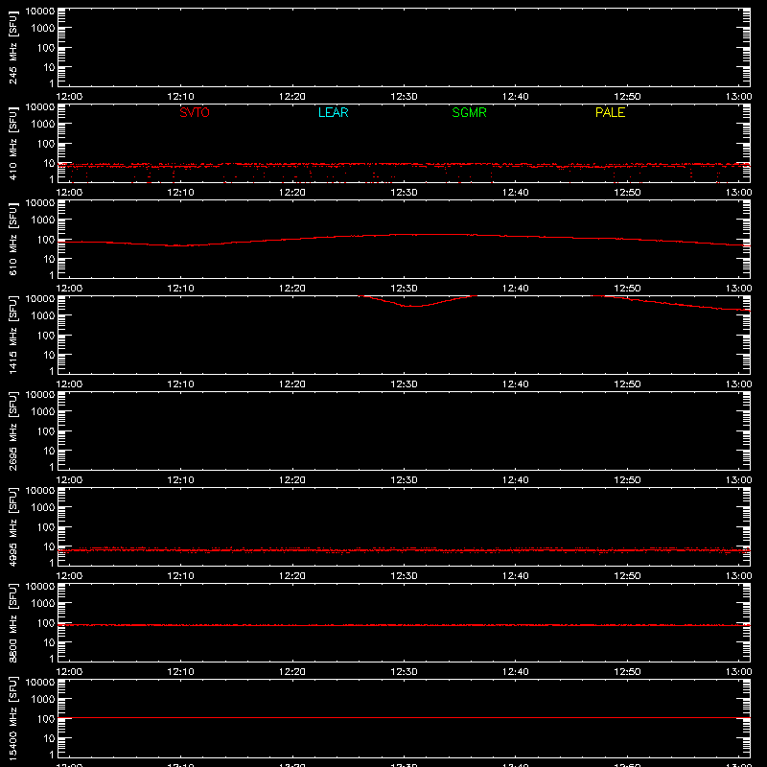767x767 pixels.
Task: Click the green SGMR station label
Action: click(x=469, y=112)
